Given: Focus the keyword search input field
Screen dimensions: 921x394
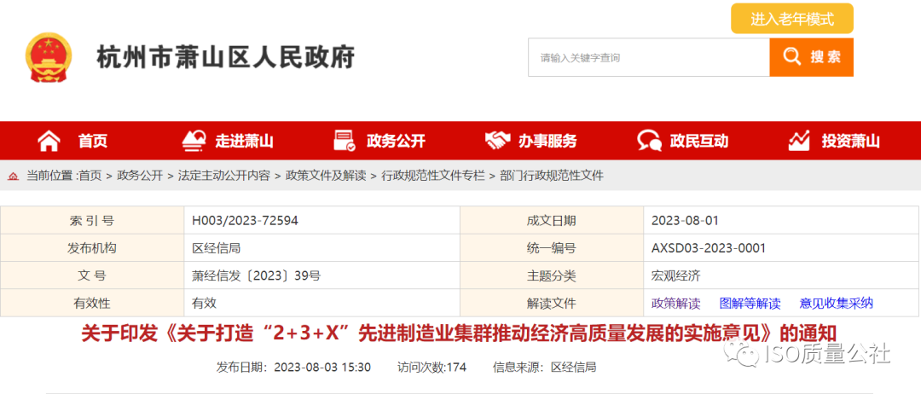Looking at the screenshot, I should [x=648, y=57].
